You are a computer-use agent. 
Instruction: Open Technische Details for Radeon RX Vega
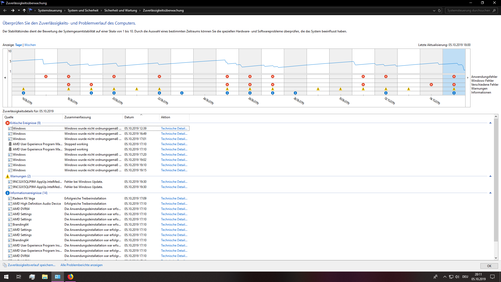point(174,198)
